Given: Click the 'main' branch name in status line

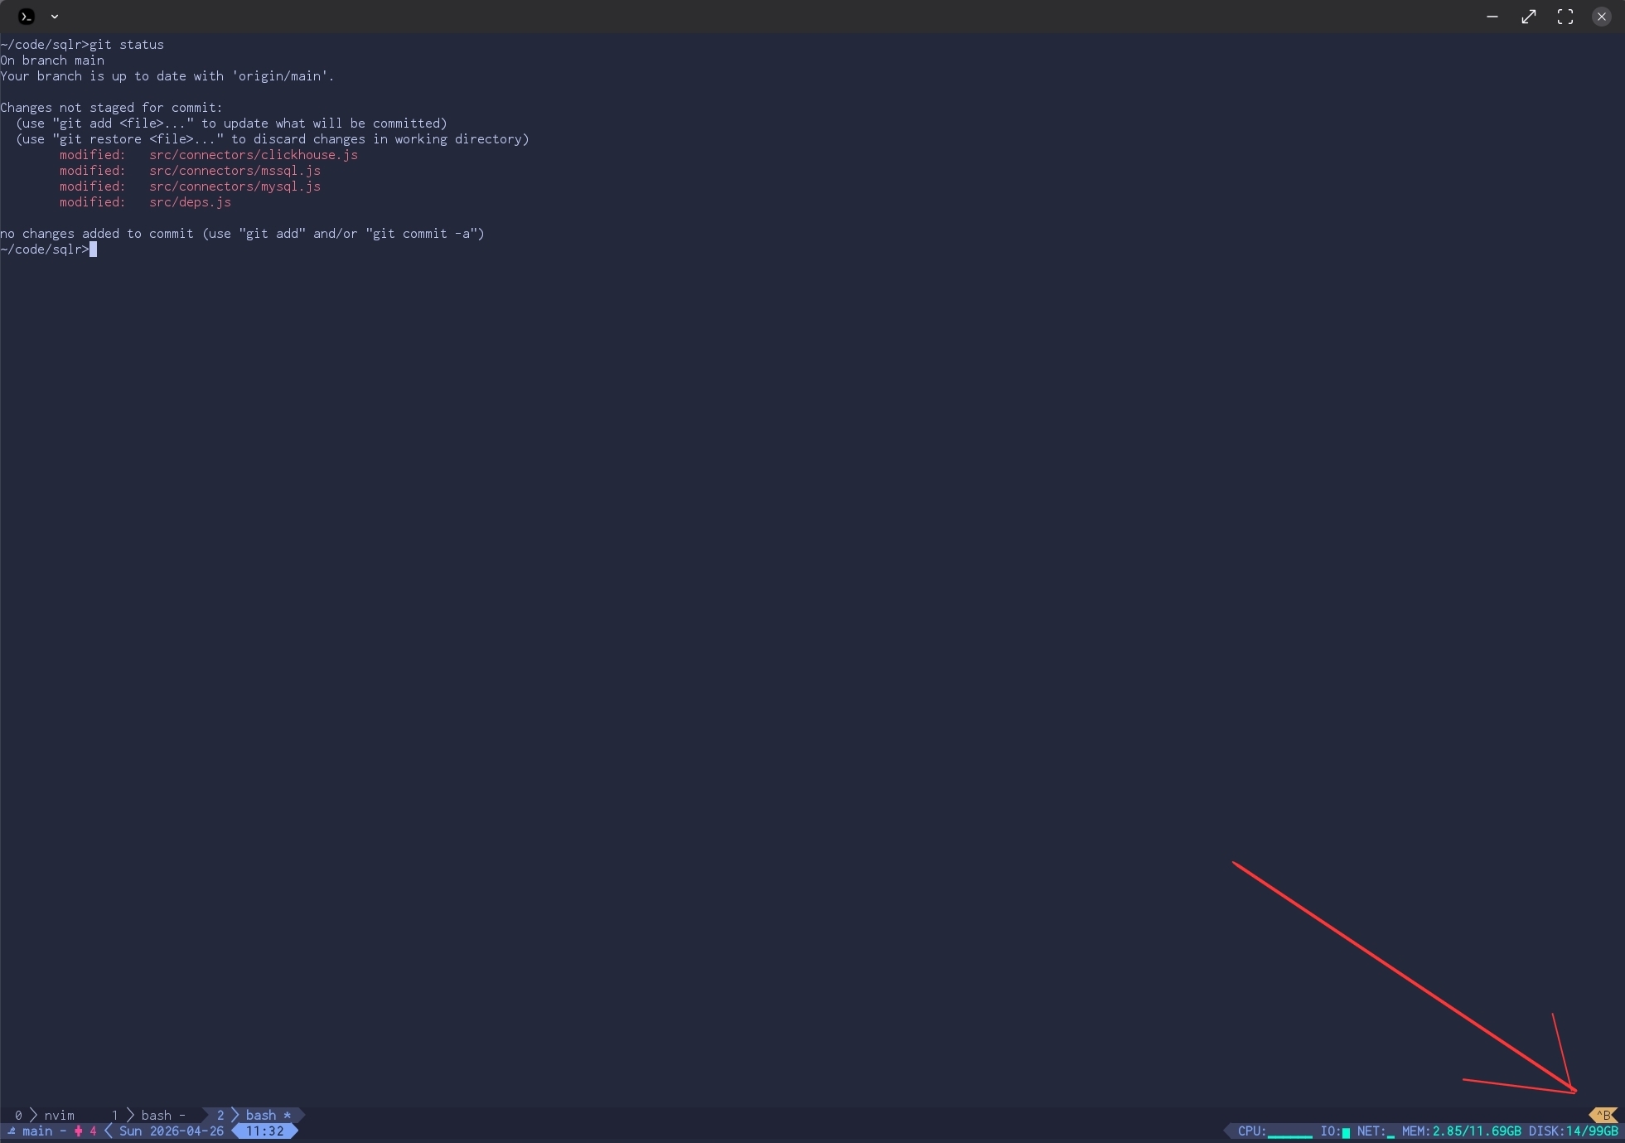Looking at the screenshot, I should point(37,1131).
